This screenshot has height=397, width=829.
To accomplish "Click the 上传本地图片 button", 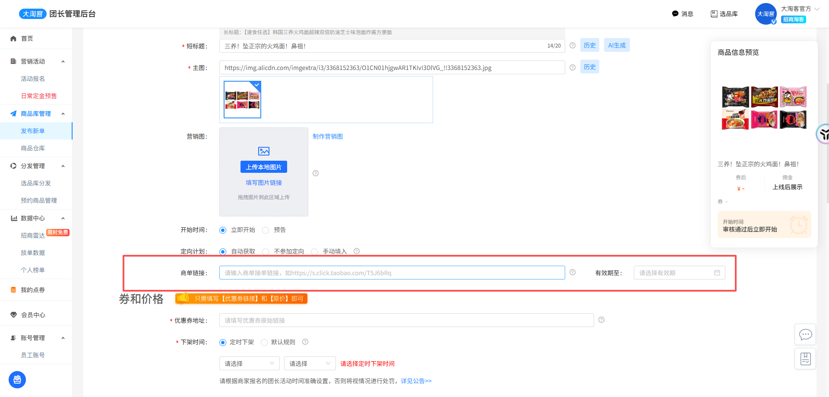I will pos(263,167).
